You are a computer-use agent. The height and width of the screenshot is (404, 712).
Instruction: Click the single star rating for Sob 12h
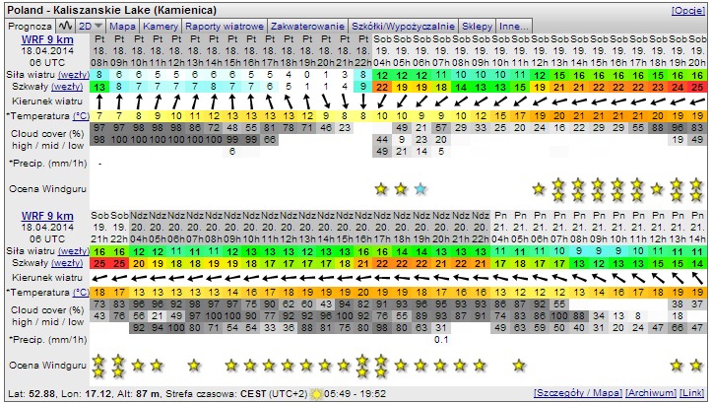tap(539, 188)
